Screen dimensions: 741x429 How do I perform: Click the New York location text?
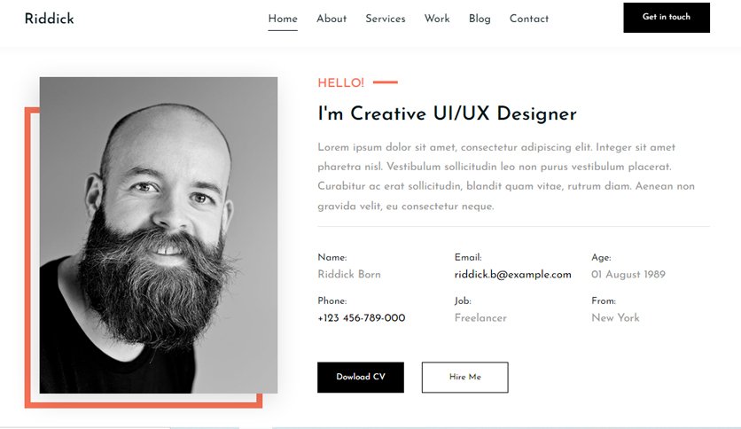615,318
